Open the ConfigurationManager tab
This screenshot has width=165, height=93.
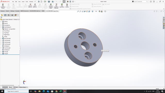coord(9,15)
